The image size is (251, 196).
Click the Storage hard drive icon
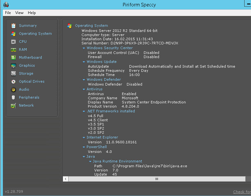13,73
